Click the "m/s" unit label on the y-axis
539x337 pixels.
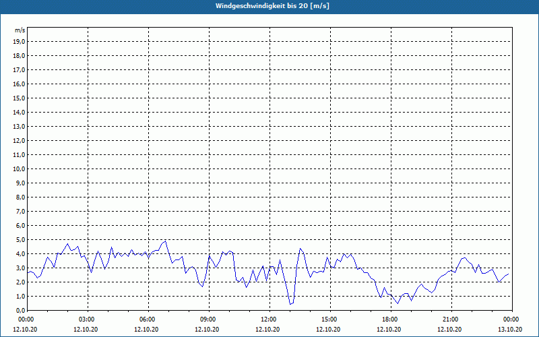20,30
